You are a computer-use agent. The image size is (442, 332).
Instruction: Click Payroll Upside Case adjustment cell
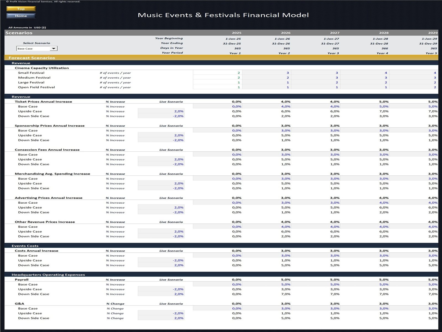point(161,289)
